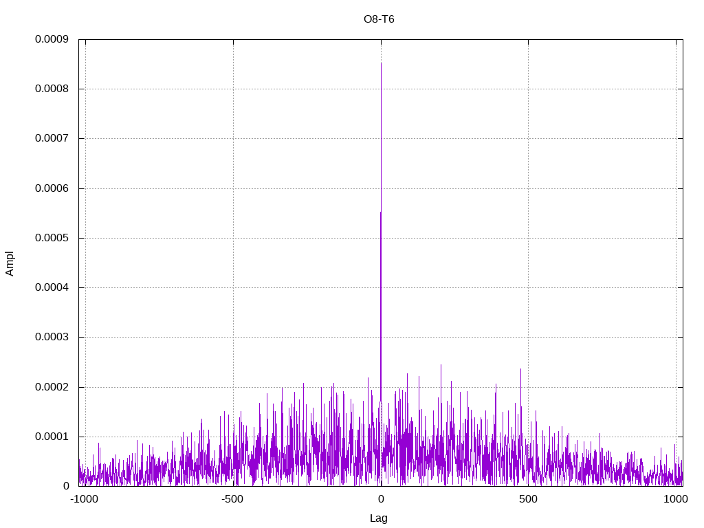Viewport: 704px width, 528px height.
Task: Click the 0.0008 y-axis tick label
Action: click(x=52, y=89)
